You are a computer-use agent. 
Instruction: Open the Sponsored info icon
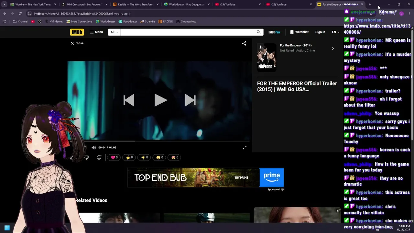click(282, 190)
